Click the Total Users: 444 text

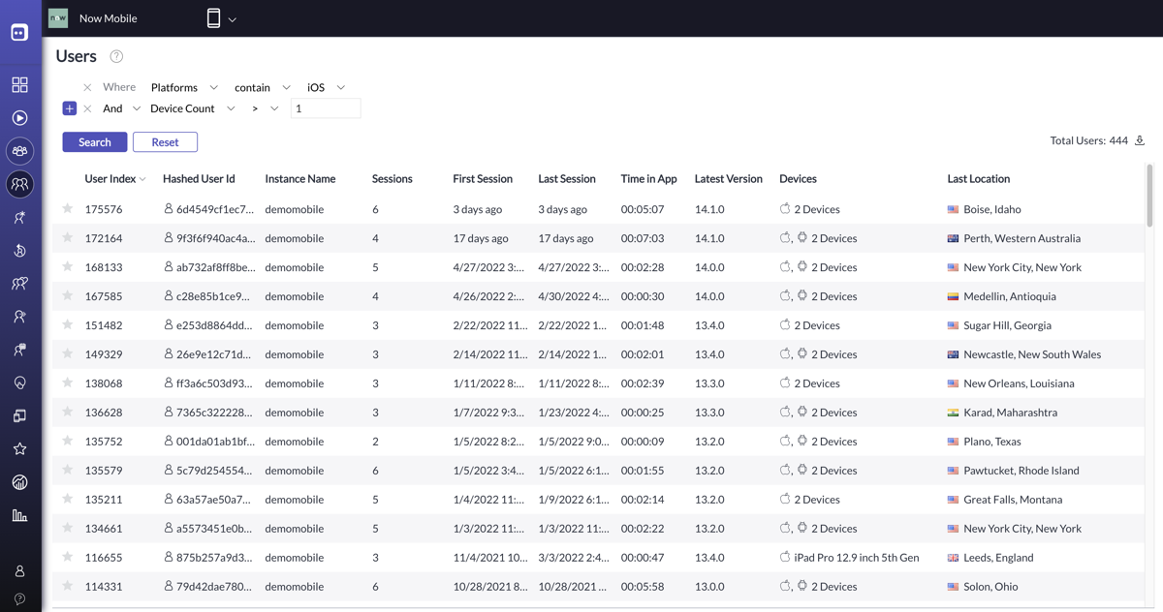coord(1089,140)
